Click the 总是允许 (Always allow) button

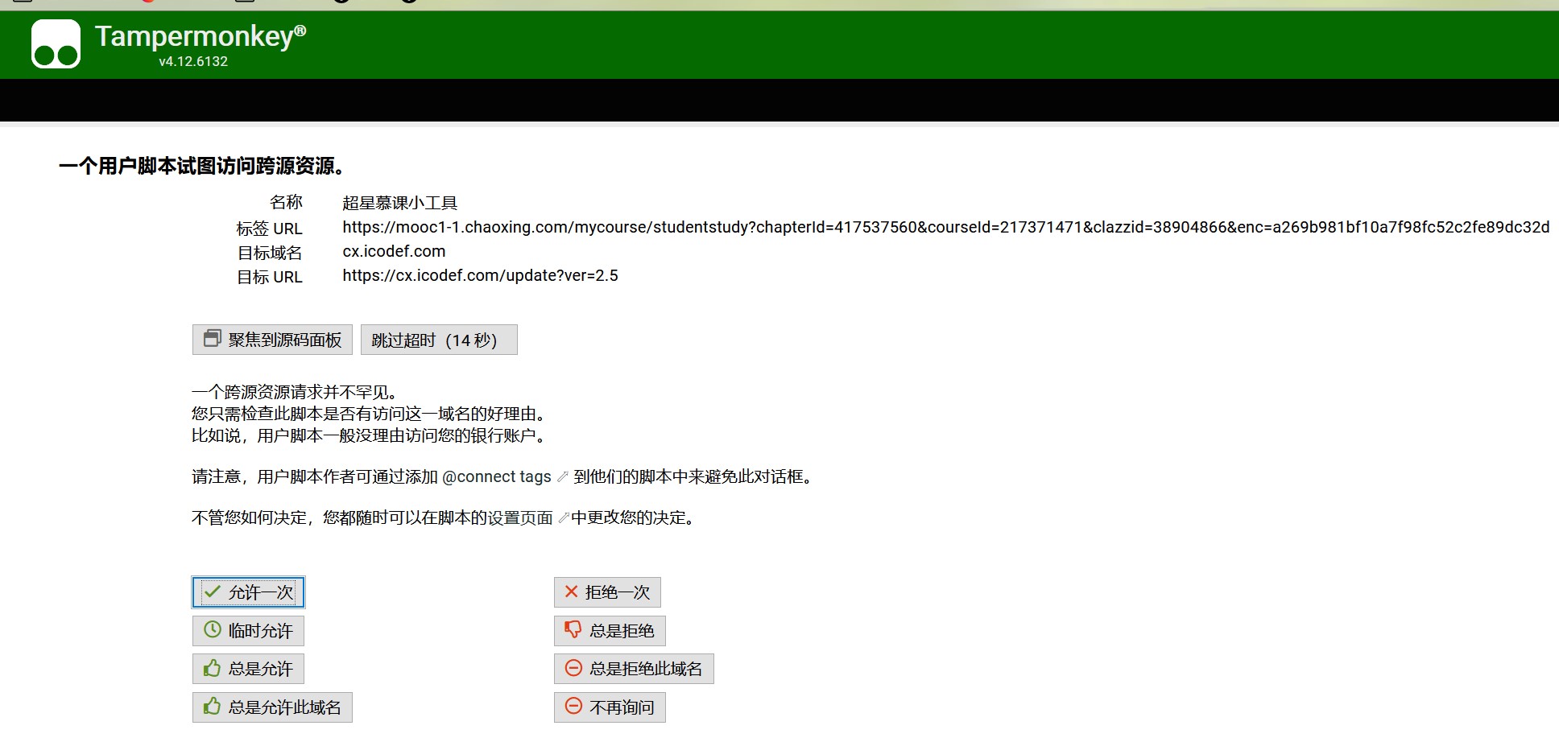click(248, 669)
